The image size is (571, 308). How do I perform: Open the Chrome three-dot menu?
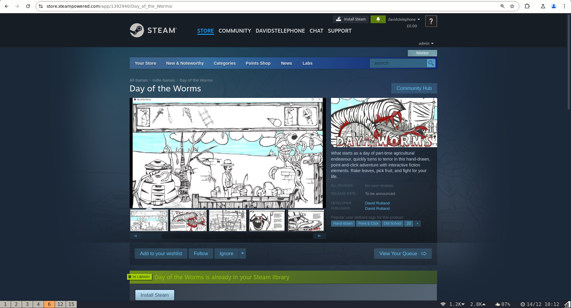[564, 6]
